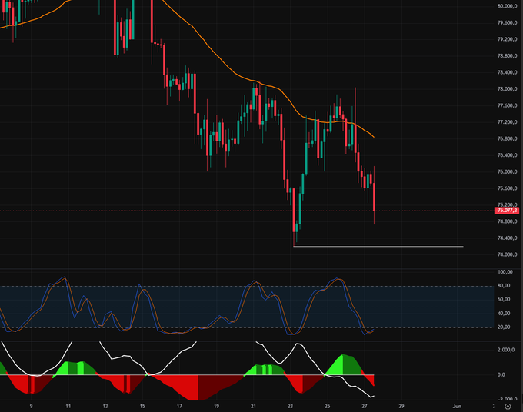Screen dimensions: 523x412
Task: Click the 74.400,0 price axis label
Action: pos(507,238)
